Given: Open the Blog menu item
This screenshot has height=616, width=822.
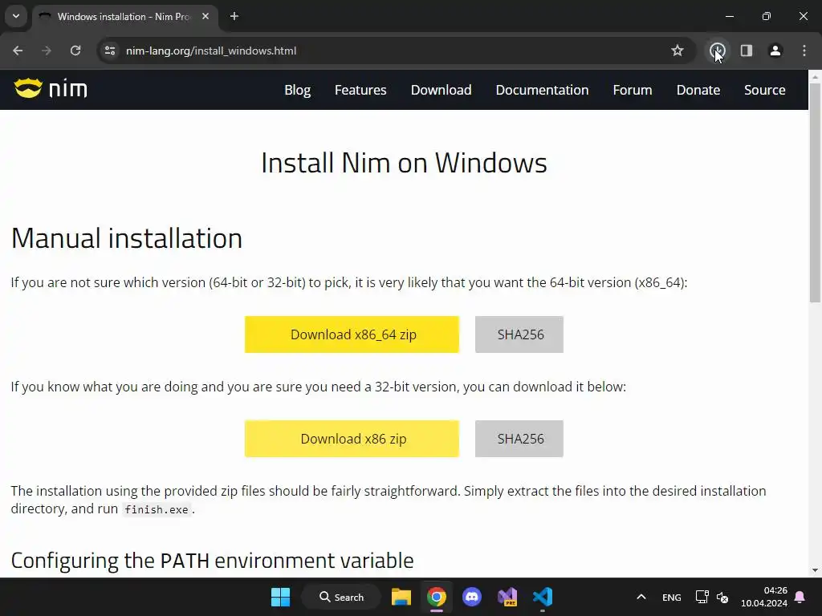Looking at the screenshot, I should (x=297, y=90).
